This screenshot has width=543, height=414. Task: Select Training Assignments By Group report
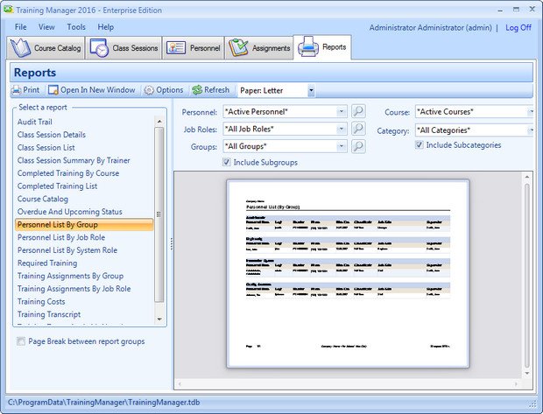[x=70, y=276]
